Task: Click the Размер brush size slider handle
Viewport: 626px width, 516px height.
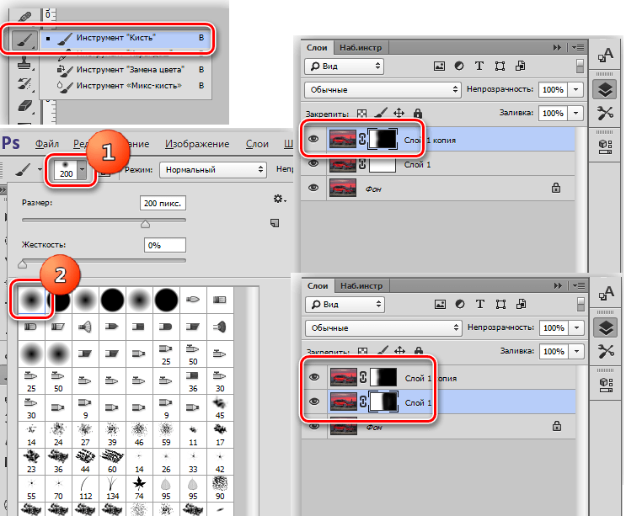Action: pos(145,224)
